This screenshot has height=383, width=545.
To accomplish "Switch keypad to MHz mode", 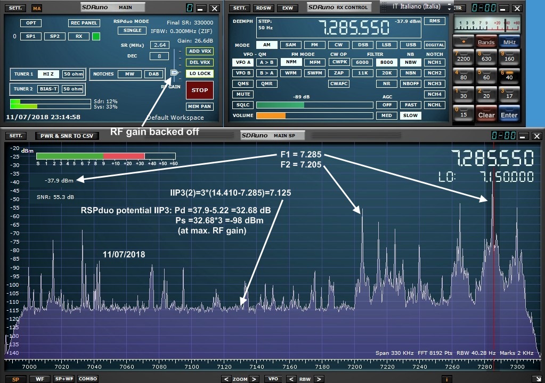I will [509, 41].
